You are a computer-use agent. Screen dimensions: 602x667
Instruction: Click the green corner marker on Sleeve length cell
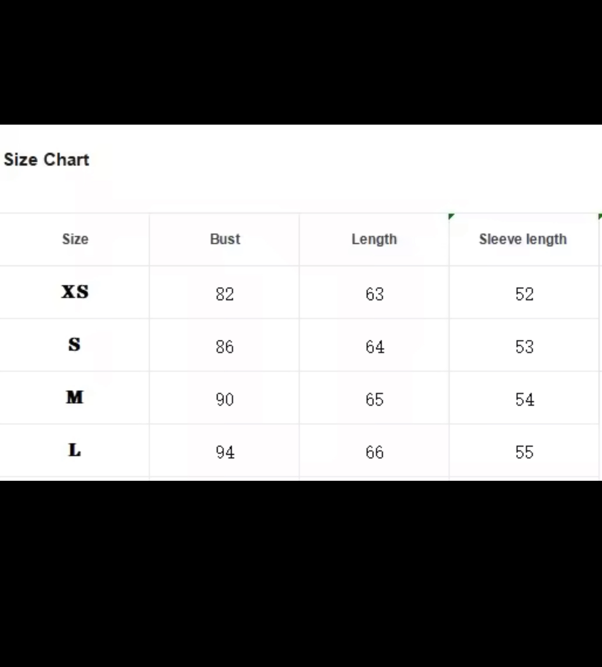click(451, 216)
